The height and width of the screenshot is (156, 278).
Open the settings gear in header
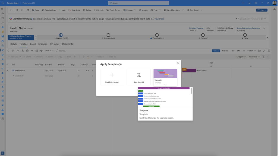click(255, 3)
